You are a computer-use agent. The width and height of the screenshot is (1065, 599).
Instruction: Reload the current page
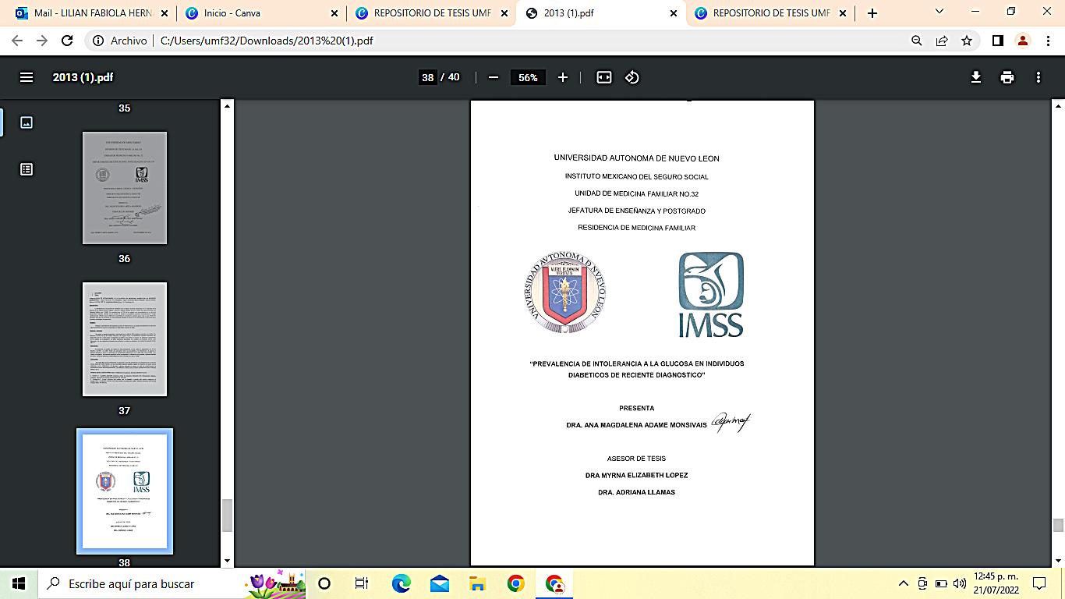click(67, 41)
